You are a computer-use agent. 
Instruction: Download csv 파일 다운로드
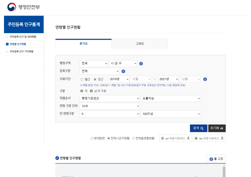pos(175,138)
